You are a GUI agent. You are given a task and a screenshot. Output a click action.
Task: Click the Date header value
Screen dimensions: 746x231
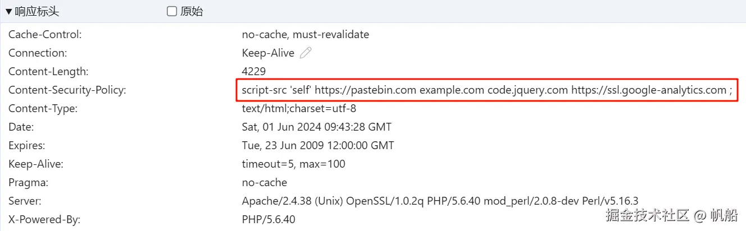(316, 127)
